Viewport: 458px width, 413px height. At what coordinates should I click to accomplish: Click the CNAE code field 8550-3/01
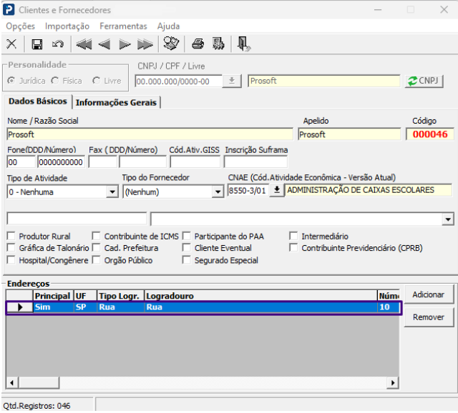248,191
